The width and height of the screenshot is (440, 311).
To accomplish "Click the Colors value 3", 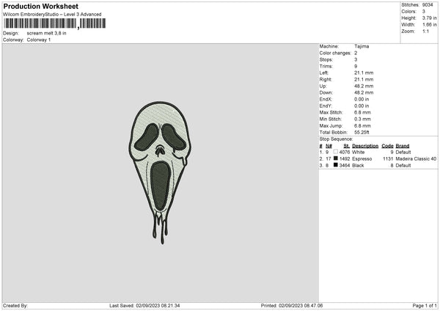I will click(x=424, y=12).
